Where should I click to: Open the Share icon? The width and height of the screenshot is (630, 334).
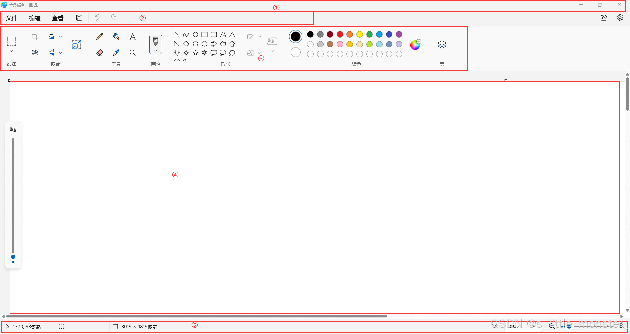click(604, 18)
